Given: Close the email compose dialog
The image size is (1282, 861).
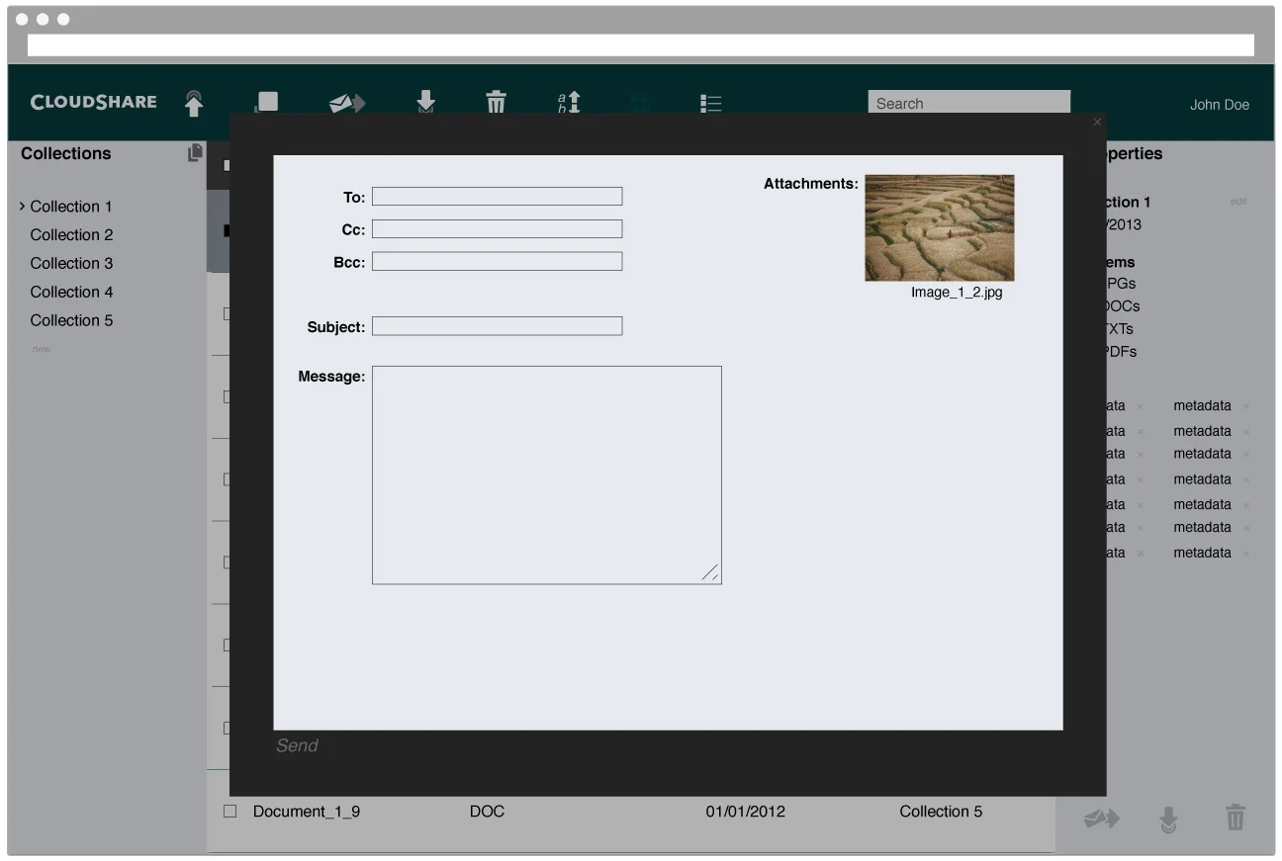Looking at the screenshot, I should pyautogui.click(x=1096, y=123).
